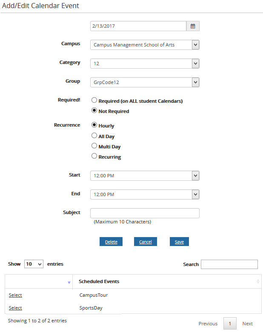Click the Save button
The height and width of the screenshot is (333, 263).
pos(179,242)
